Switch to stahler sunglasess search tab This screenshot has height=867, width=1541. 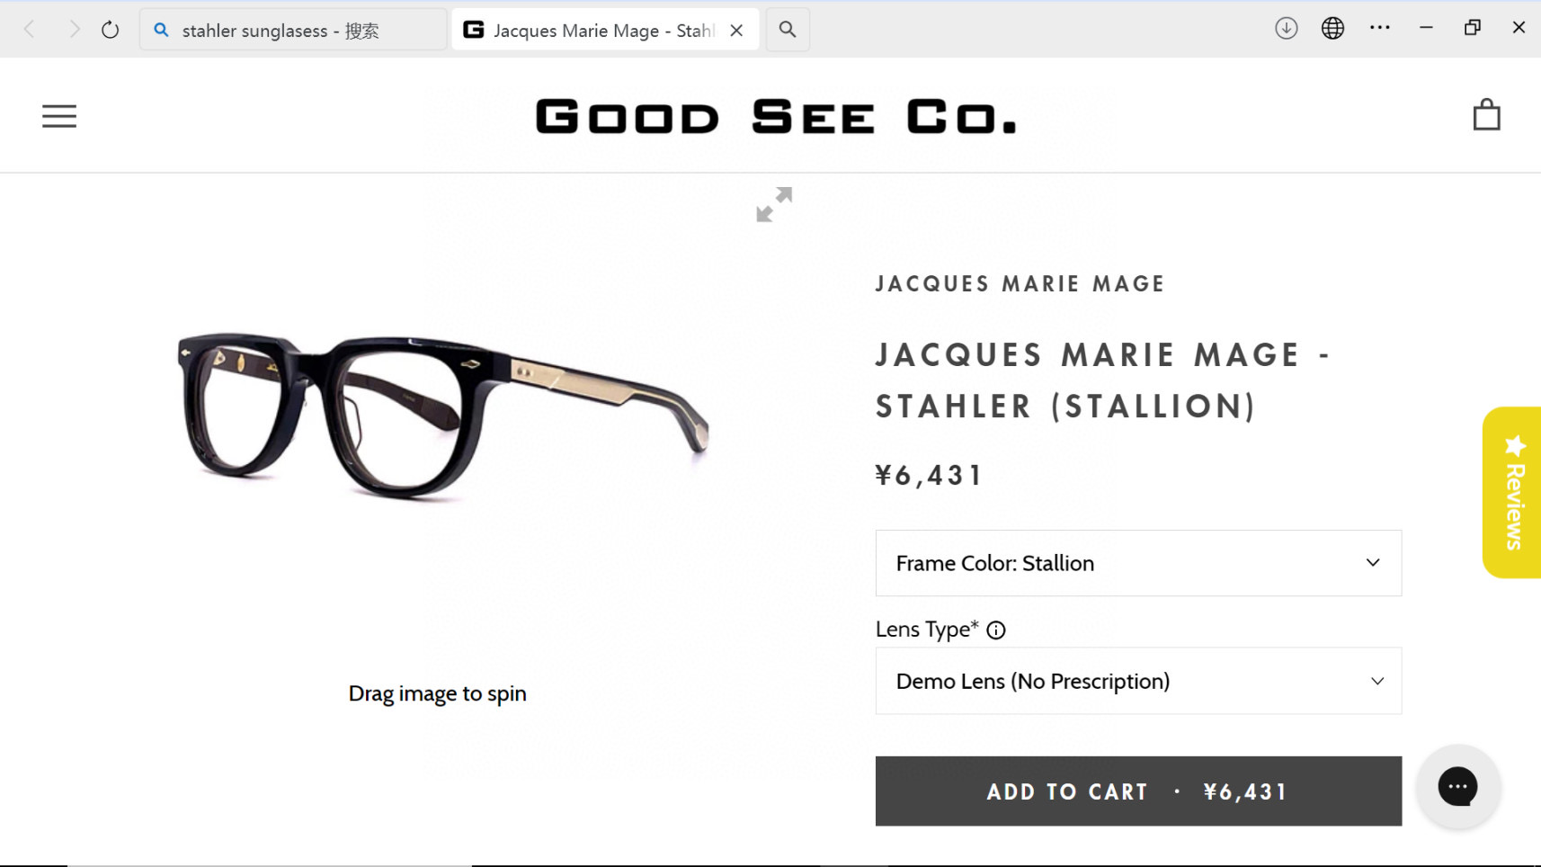tap(292, 31)
